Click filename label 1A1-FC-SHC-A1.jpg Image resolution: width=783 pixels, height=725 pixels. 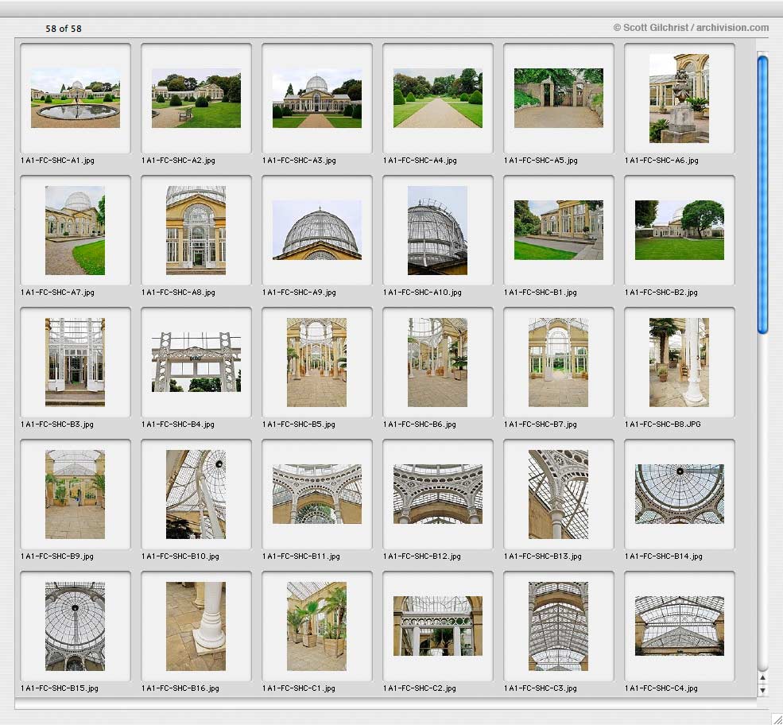[x=57, y=161]
